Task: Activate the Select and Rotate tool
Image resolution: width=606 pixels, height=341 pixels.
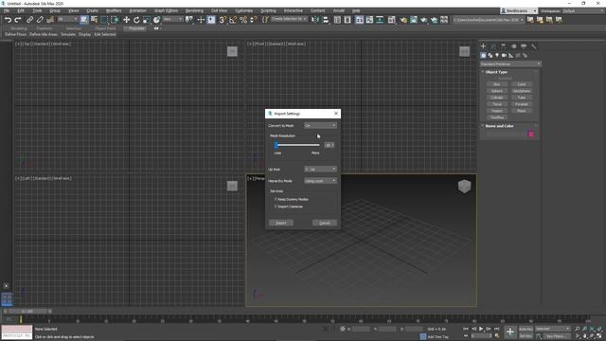Action: (136, 20)
